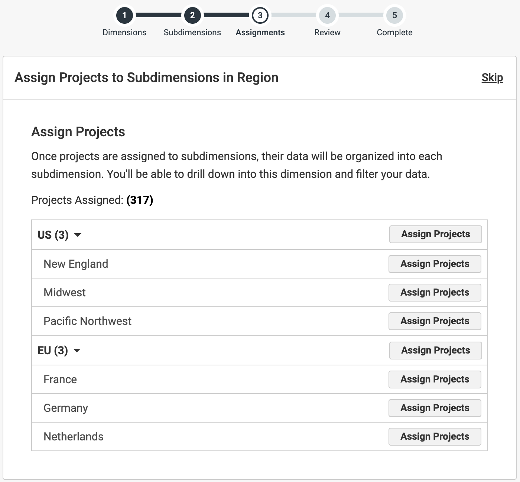Go to step 2 Subdimensions circle
This screenshot has height=482, width=520.
click(192, 16)
